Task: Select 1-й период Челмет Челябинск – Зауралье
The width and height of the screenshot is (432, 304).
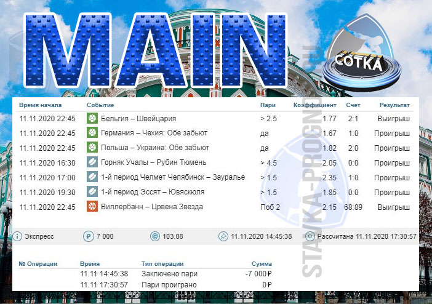Action: [173, 177]
